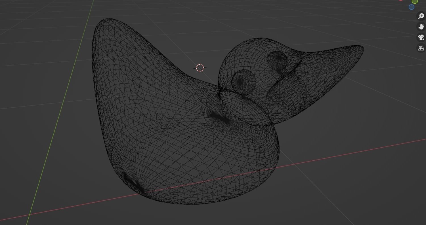Click the red-white 3D cursor
426x225 pixels.
(x=200, y=68)
